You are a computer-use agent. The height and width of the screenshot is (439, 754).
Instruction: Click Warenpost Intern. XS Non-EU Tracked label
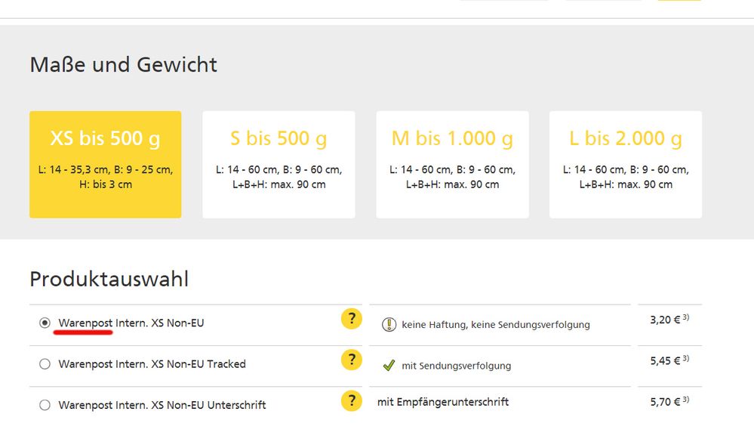pos(152,364)
